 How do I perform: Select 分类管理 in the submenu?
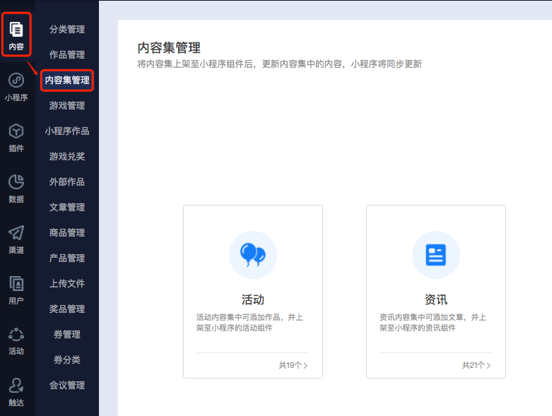[x=67, y=29]
